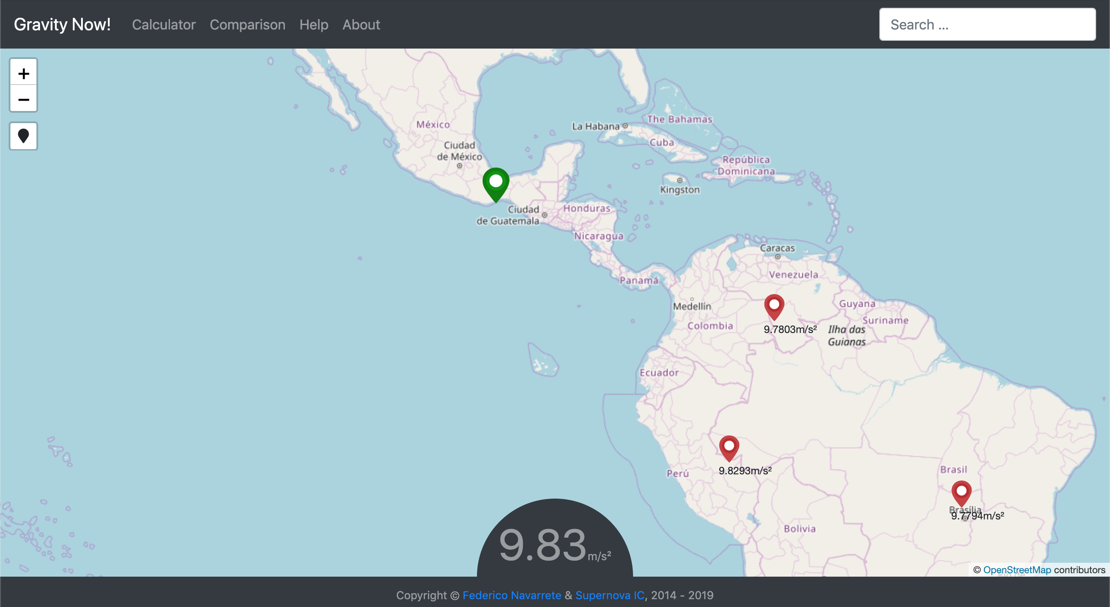
Task: Go to the Help page
Action: tap(313, 25)
